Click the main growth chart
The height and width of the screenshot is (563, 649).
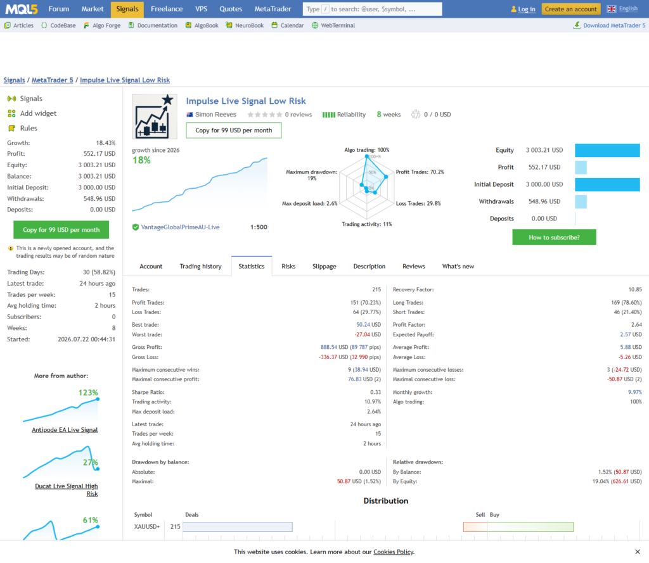tap(200, 184)
